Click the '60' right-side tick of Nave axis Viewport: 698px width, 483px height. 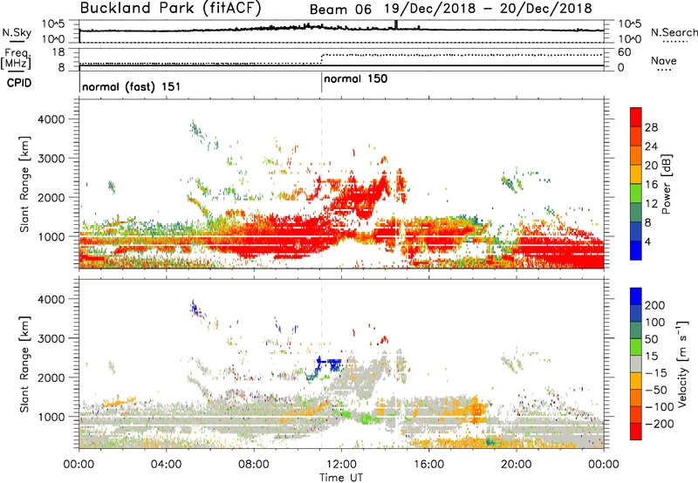[624, 52]
